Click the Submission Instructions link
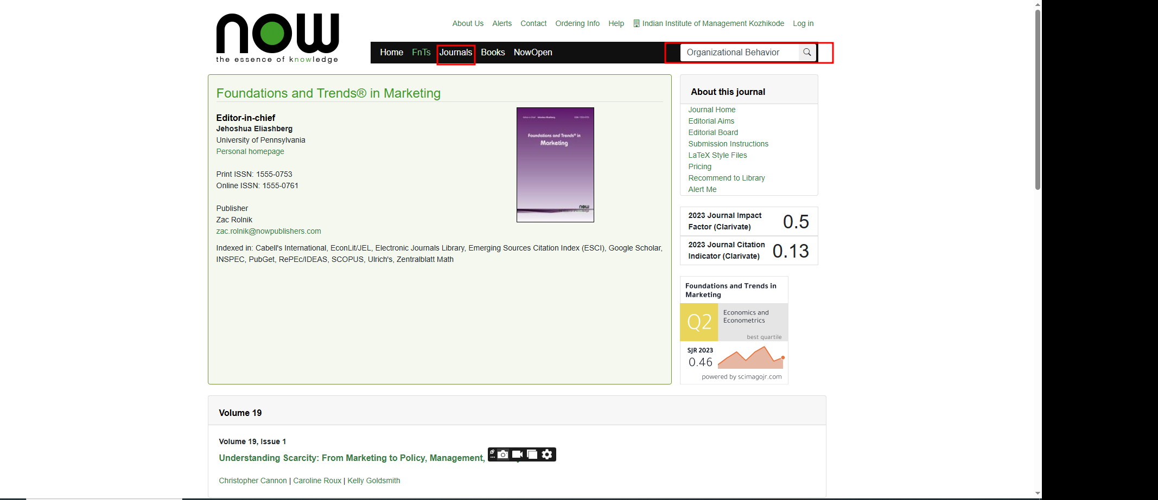The width and height of the screenshot is (1158, 500). point(728,144)
